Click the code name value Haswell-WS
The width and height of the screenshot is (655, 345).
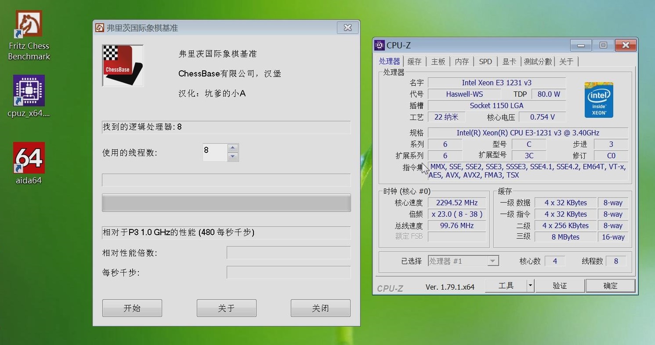tap(464, 94)
